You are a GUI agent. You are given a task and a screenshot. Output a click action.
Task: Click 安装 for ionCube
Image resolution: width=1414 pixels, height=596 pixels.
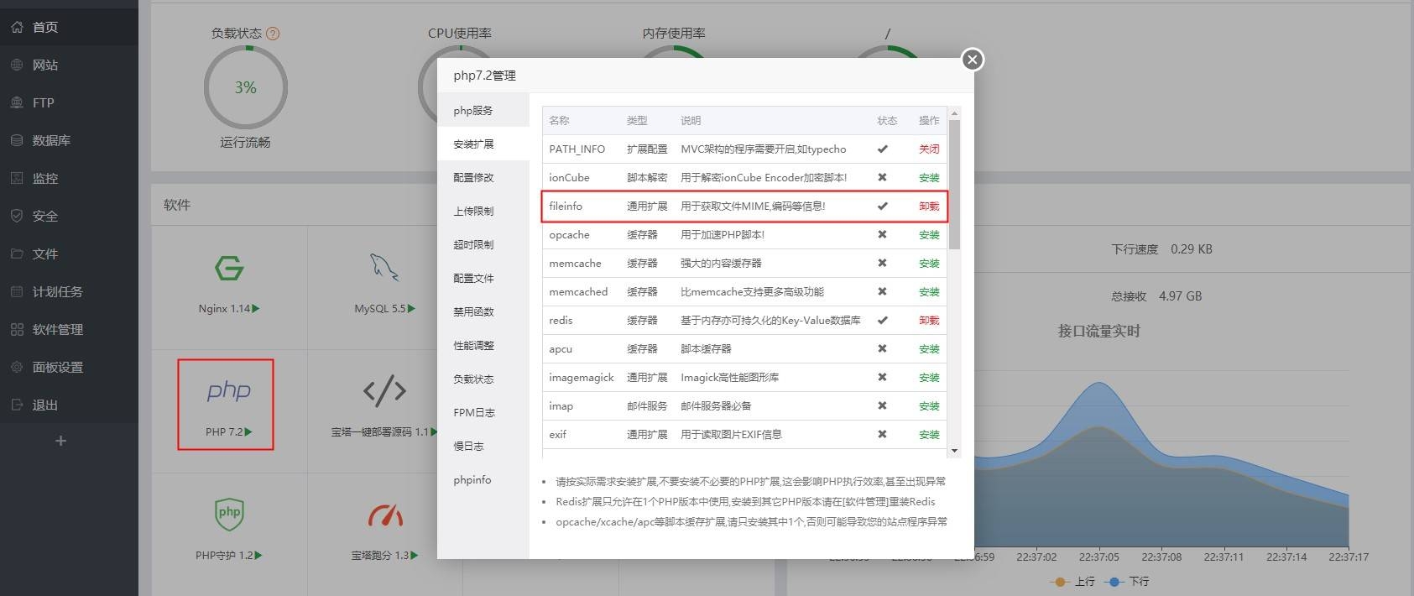pos(929,178)
